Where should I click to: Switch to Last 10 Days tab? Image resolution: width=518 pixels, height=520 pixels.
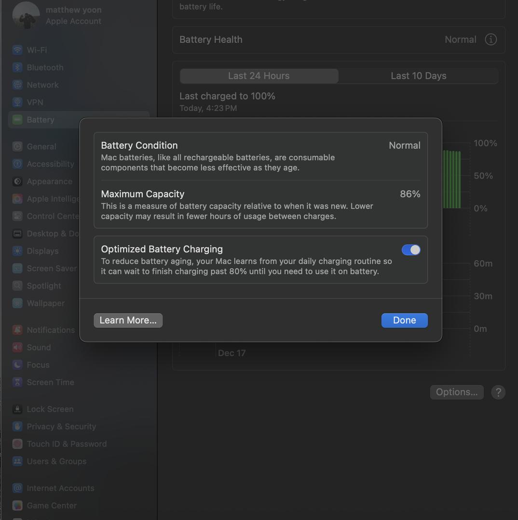pyautogui.click(x=418, y=76)
